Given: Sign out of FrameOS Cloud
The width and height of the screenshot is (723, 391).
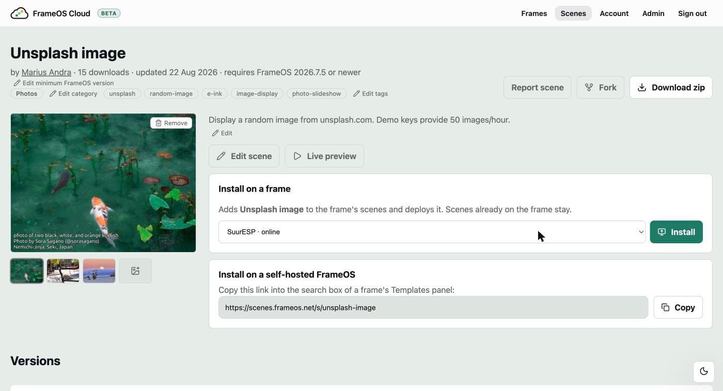Looking at the screenshot, I should [692, 13].
